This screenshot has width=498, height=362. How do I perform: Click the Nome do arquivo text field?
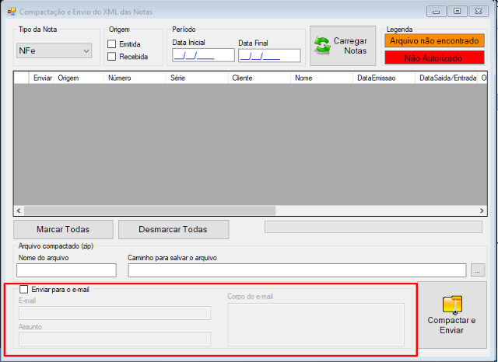click(x=66, y=270)
